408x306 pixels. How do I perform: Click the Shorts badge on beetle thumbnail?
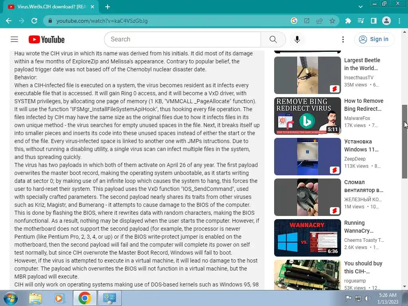coord(335,89)
